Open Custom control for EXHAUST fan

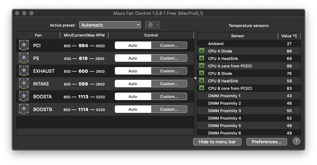pos(169,71)
